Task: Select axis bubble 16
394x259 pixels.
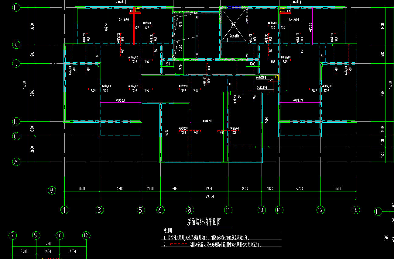Action: pyautogui.click(x=320, y=210)
